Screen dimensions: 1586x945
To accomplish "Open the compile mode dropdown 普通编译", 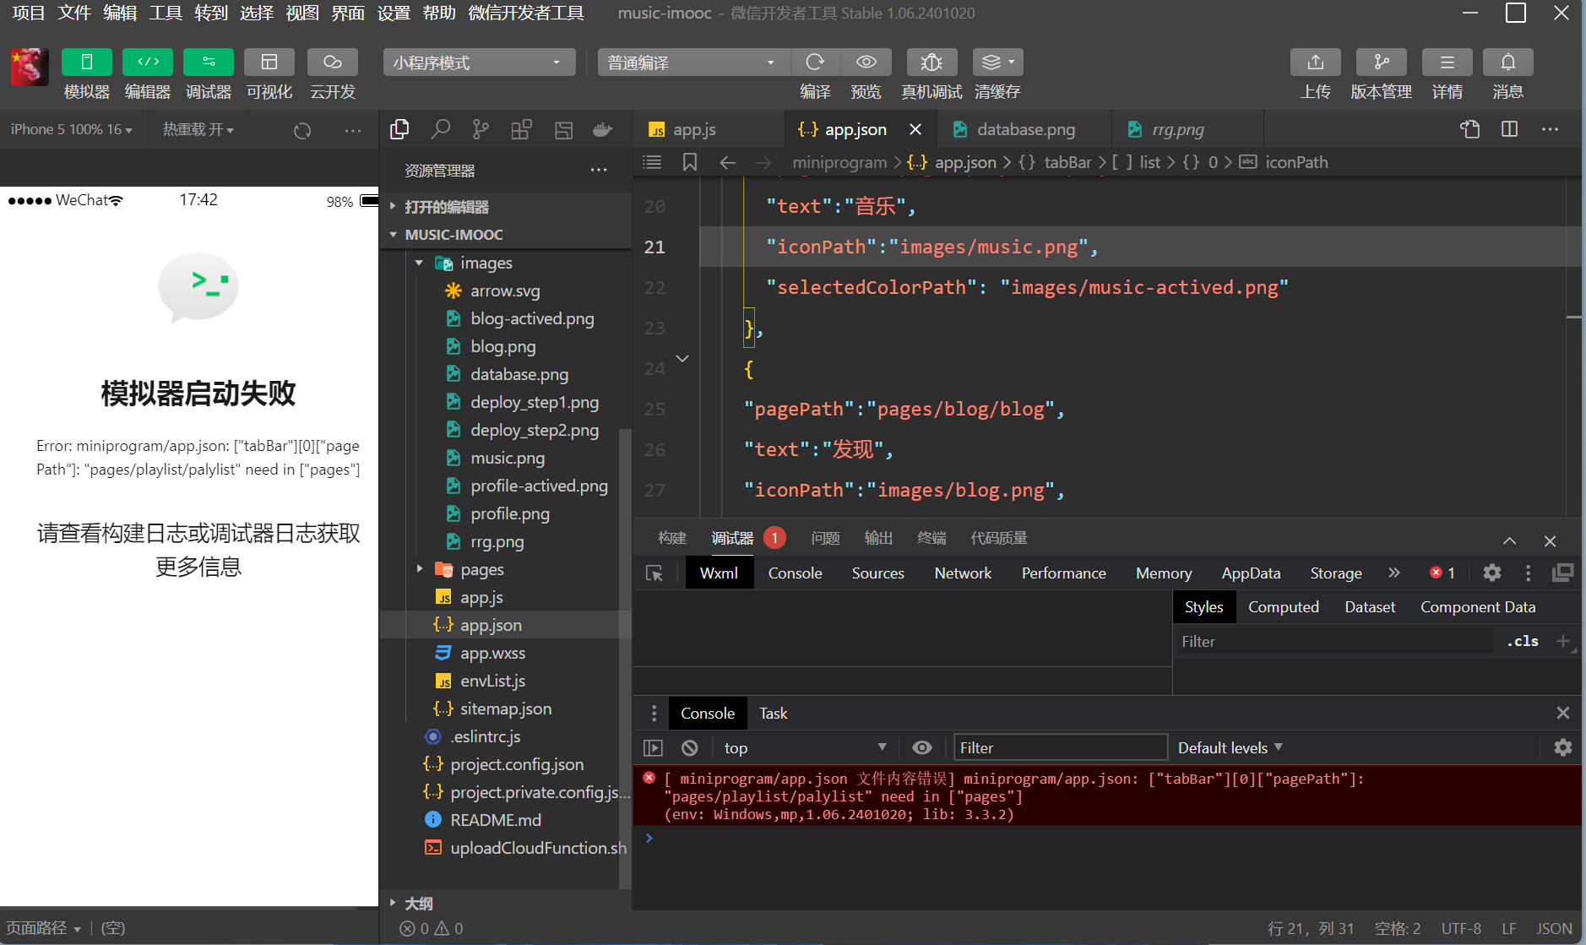I will 693,62.
